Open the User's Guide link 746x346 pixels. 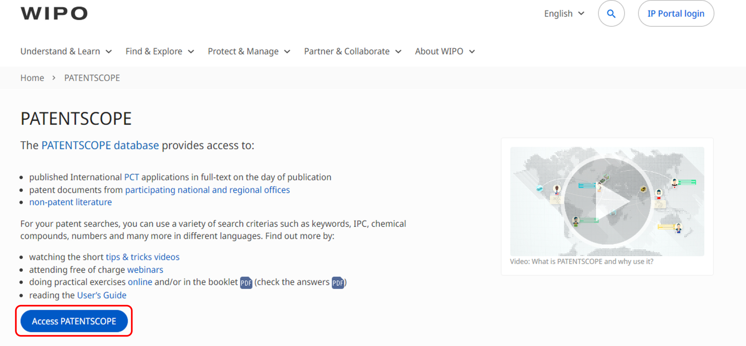[102, 295]
